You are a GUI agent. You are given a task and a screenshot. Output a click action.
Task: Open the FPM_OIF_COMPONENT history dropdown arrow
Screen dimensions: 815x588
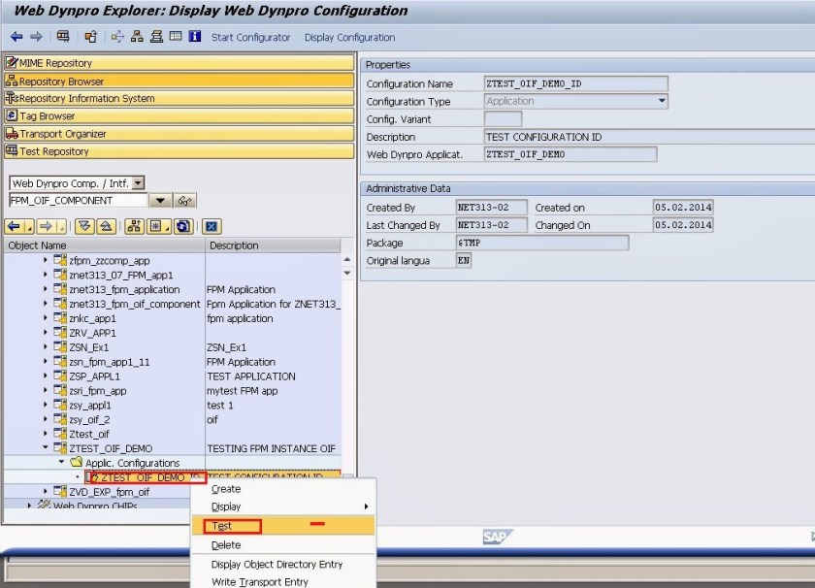(x=160, y=201)
